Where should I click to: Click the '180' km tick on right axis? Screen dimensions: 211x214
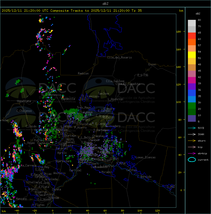click(179, 32)
